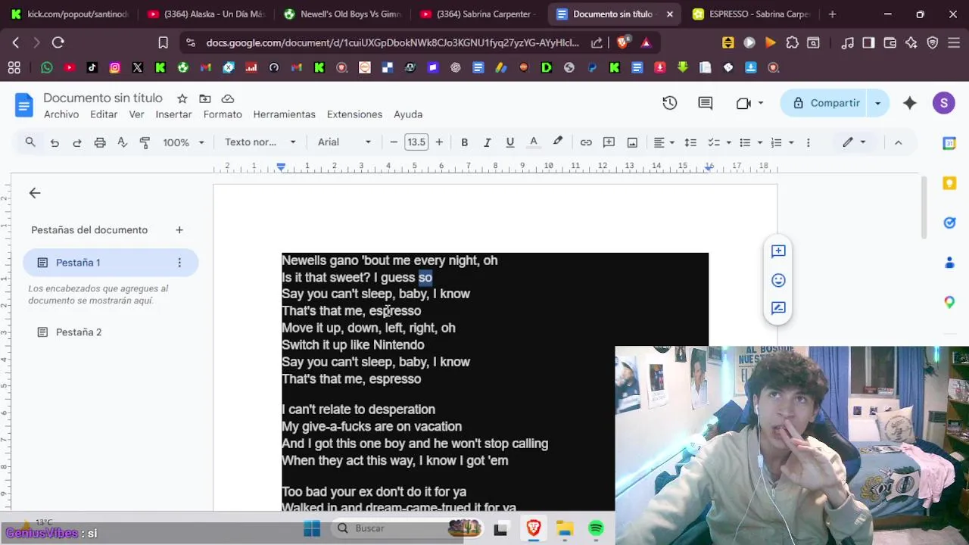Open line and paragraph spacing options
Image resolution: width=969 pixels, height=545 pixels.
(x=690, y=142)
